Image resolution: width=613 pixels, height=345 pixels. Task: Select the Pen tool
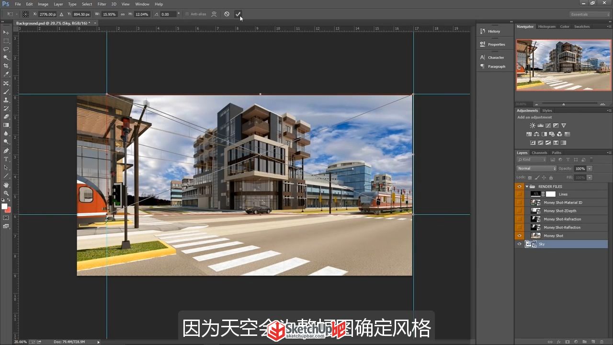pos(6,150)
